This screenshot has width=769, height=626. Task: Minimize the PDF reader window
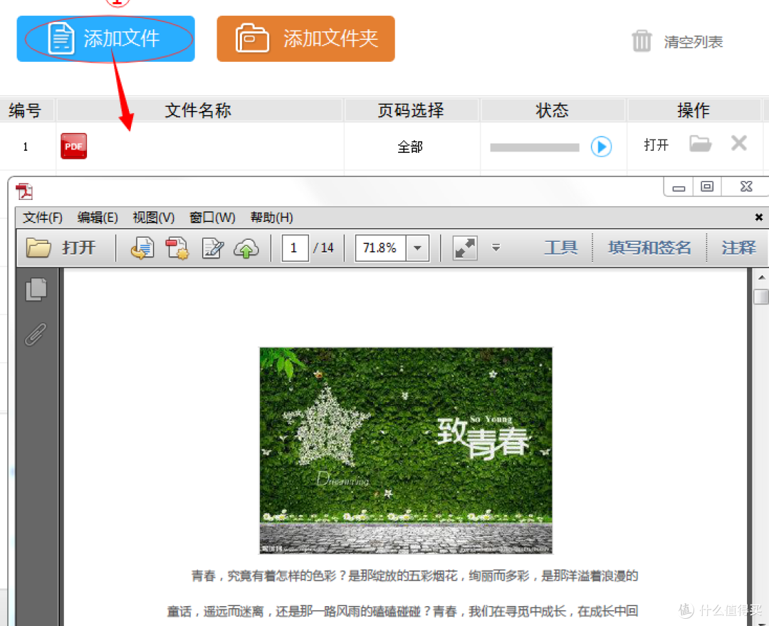pos(679,186)
